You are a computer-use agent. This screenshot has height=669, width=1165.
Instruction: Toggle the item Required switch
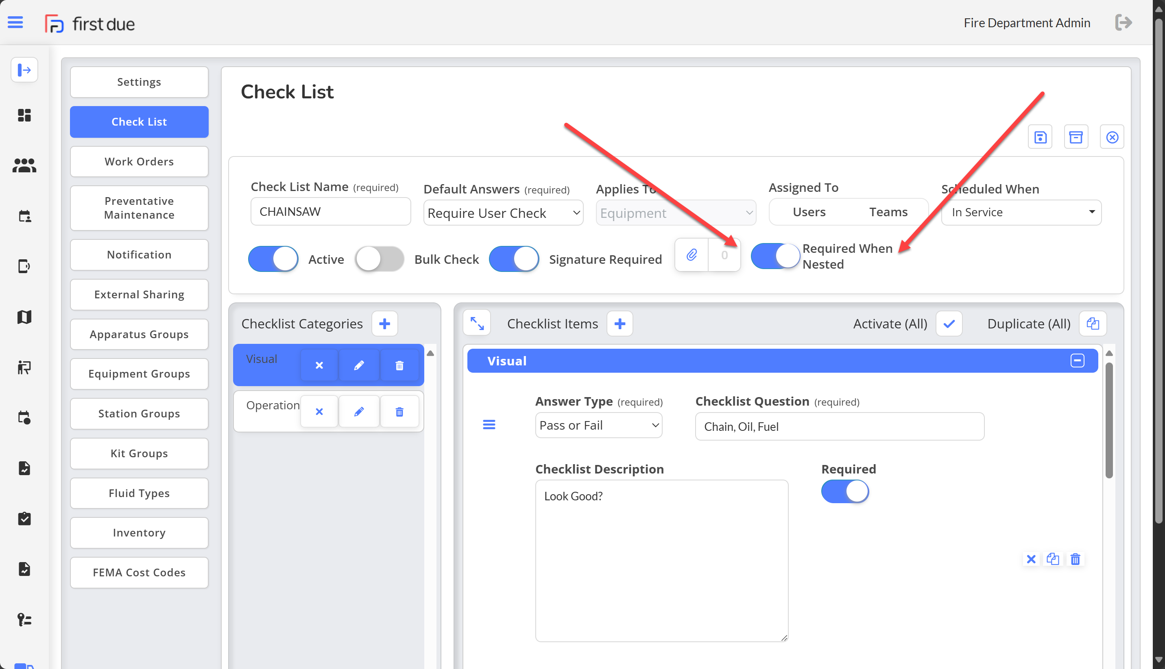click(844, 492)
